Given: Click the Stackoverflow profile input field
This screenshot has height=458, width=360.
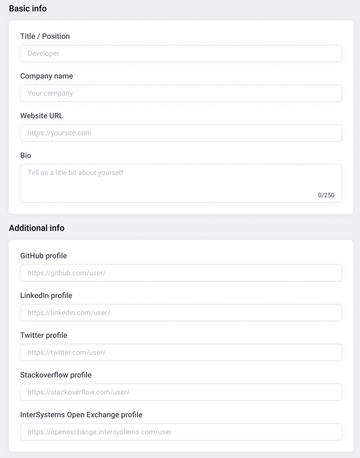Looking at the screenshot, I should click(181, 392).
